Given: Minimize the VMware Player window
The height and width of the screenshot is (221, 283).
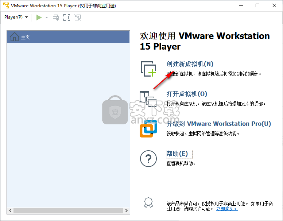Looking at the screenshot, I should pos(241,5).
